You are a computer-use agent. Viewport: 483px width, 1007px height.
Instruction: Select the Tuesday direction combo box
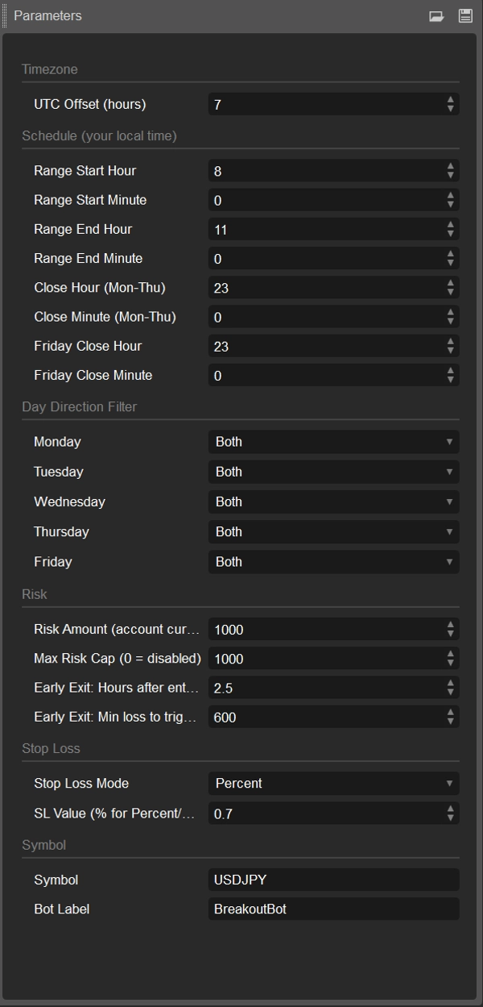point(333,472)
